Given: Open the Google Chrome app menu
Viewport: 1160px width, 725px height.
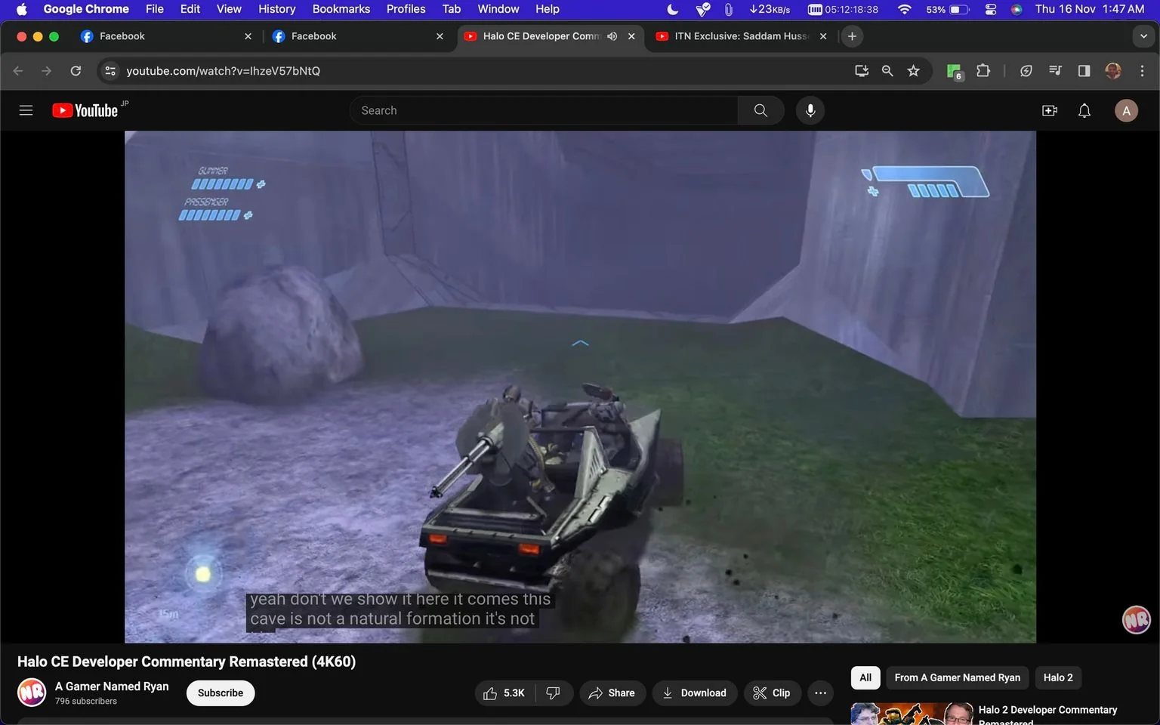Looking at the screenshot, I should click(86, 9).
